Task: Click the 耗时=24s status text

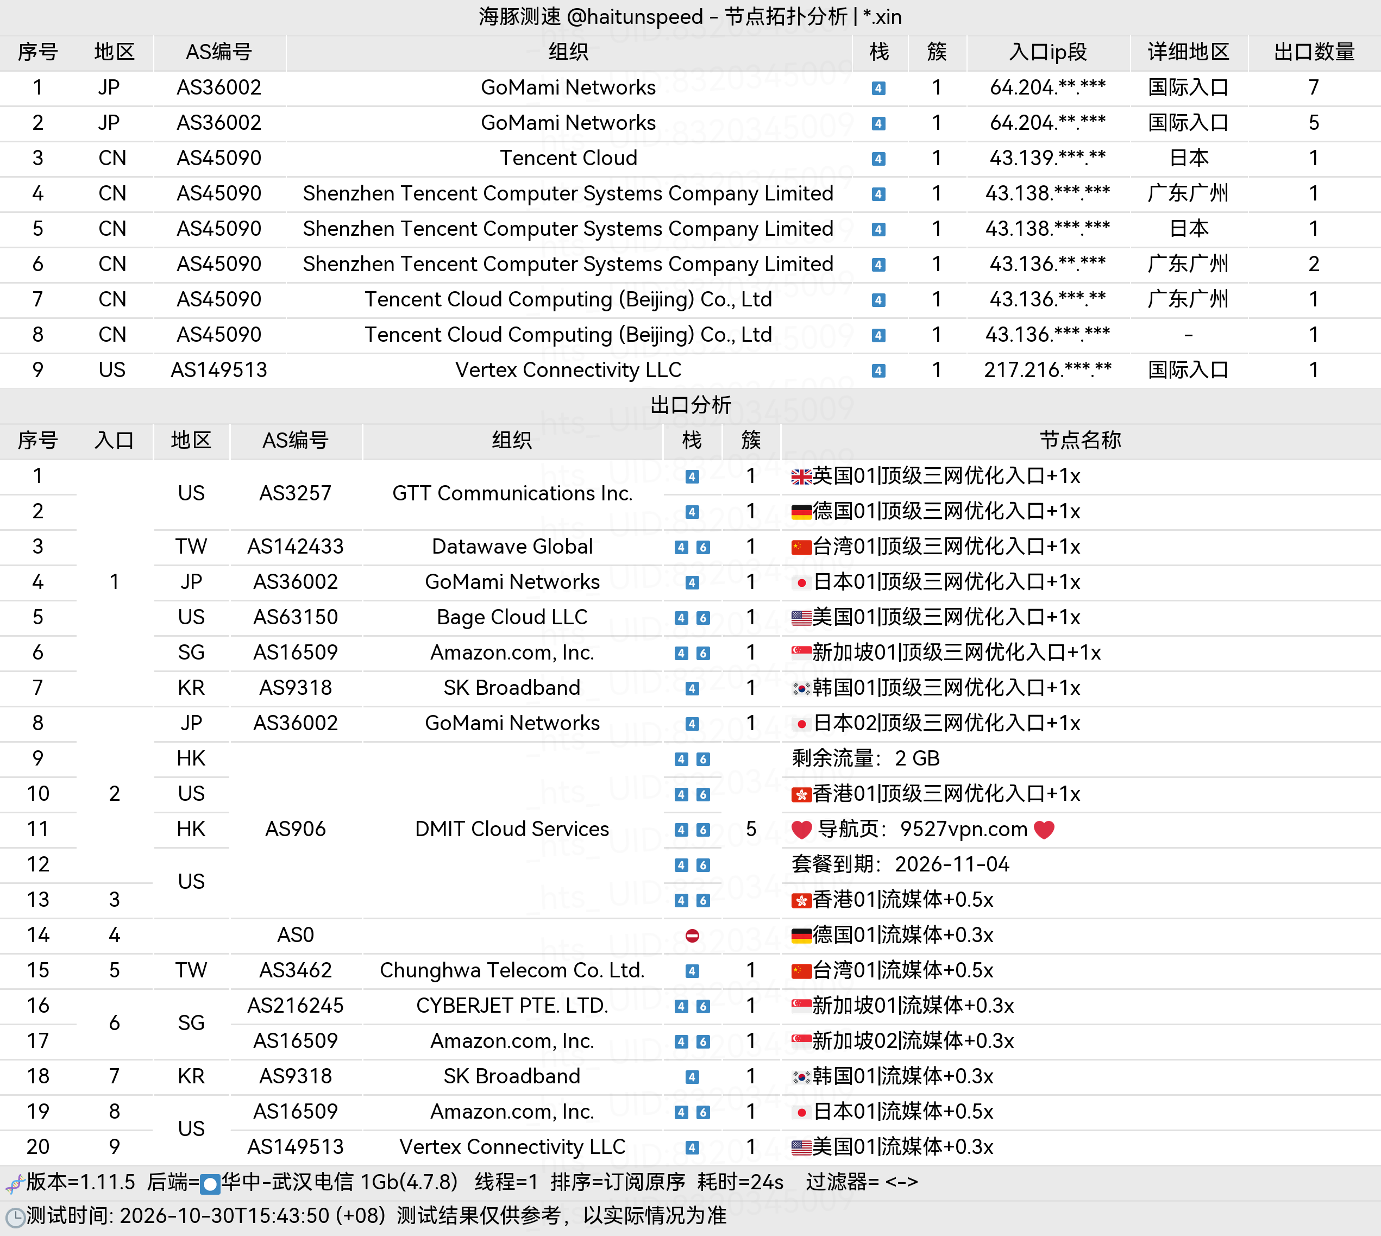Action: click(740, 1182)
